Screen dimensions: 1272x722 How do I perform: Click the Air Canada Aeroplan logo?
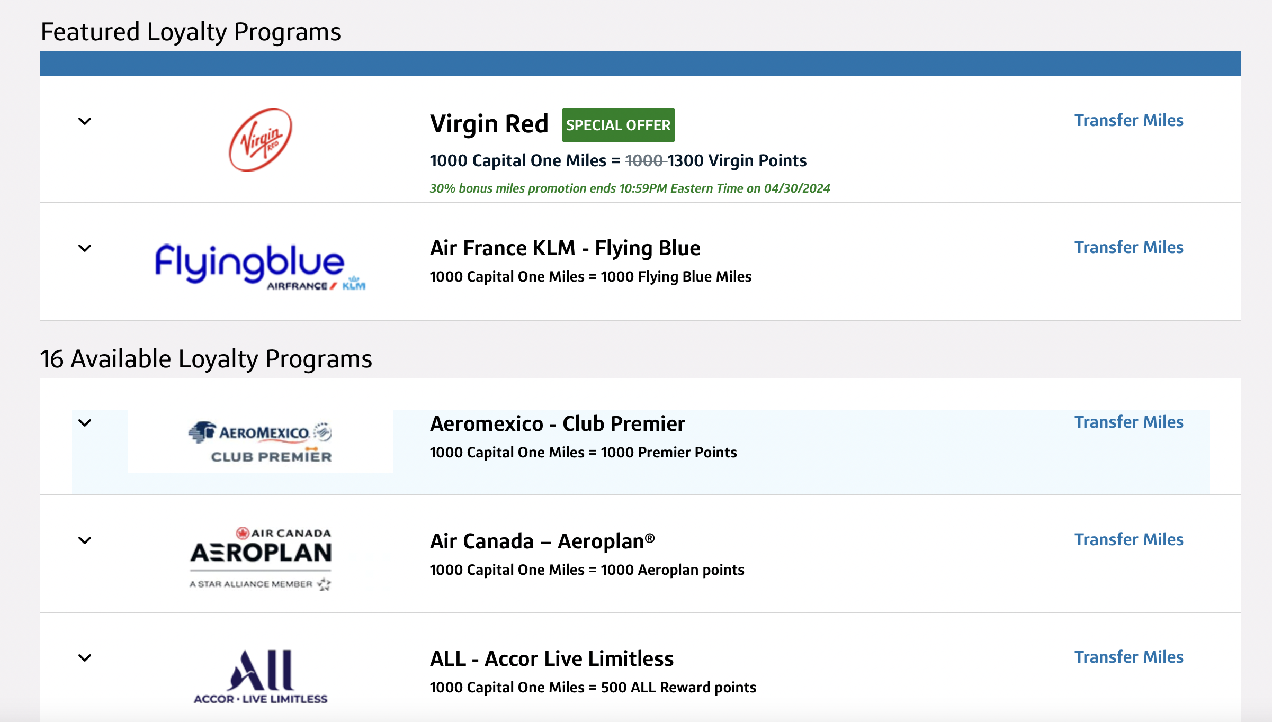260,559
